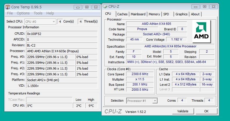Image resolution: width=230 pixels, height=121 pixels.
Task: Open the Options menu in Core Temp
Action: (23, 13)
